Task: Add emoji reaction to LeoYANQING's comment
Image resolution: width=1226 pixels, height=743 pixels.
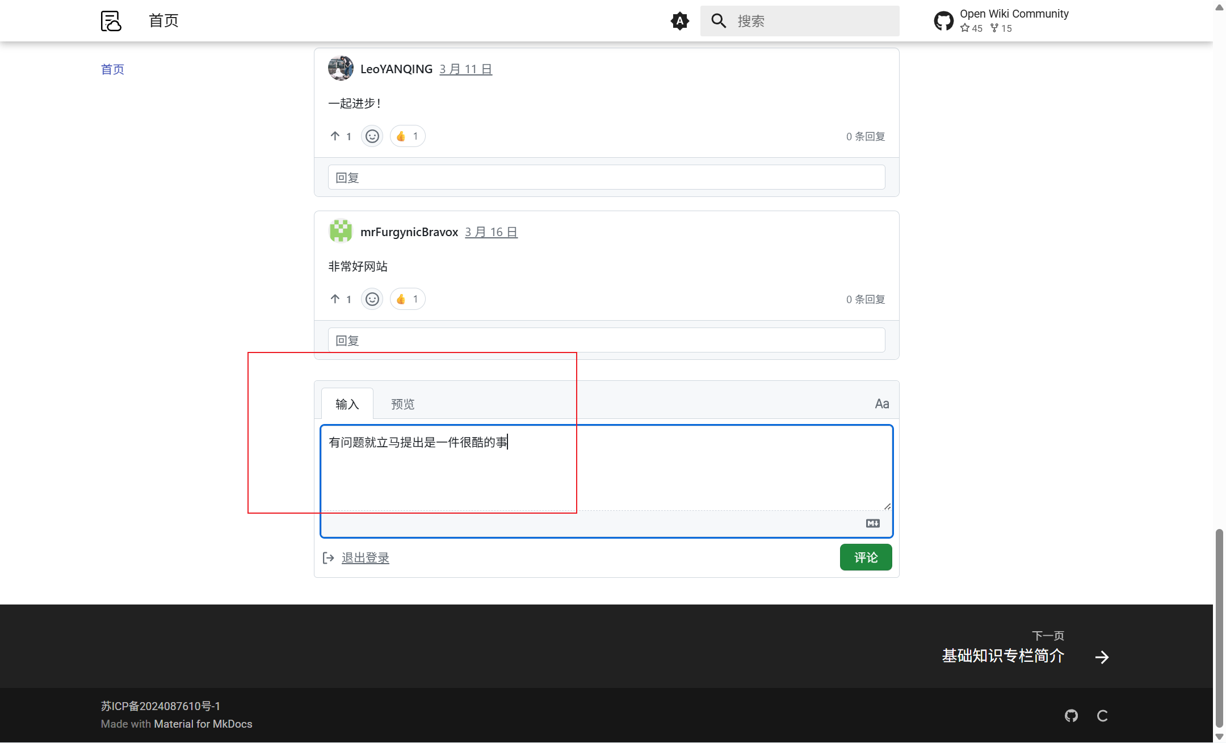Action: [372, 136]
